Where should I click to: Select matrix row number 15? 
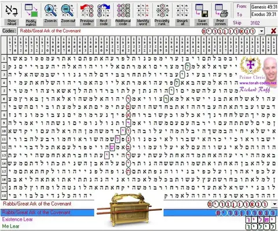[4, 171]
